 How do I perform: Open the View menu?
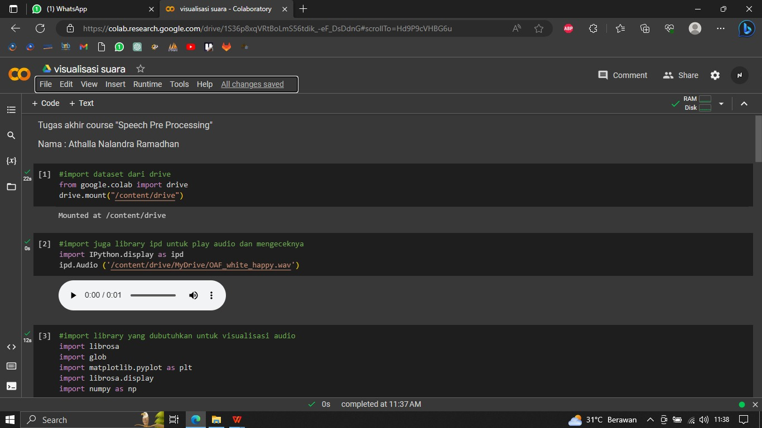pos(89,84)
